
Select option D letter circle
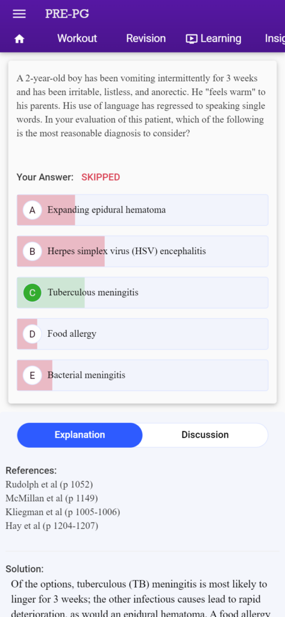(x=33, y=334)
